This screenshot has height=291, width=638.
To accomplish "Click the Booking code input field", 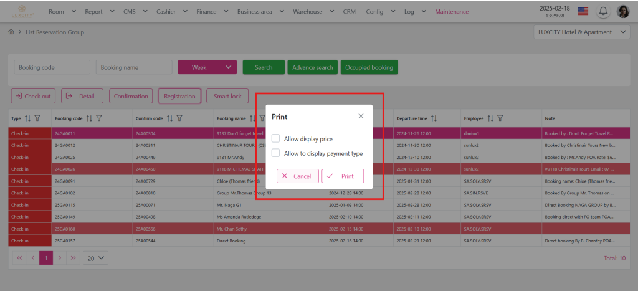I will coord(52,67).
